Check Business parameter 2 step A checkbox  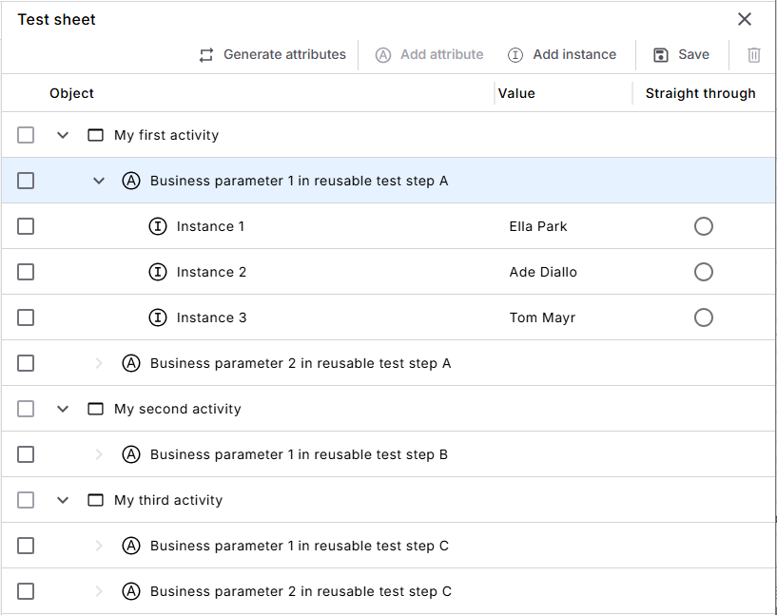coord(26,363)
